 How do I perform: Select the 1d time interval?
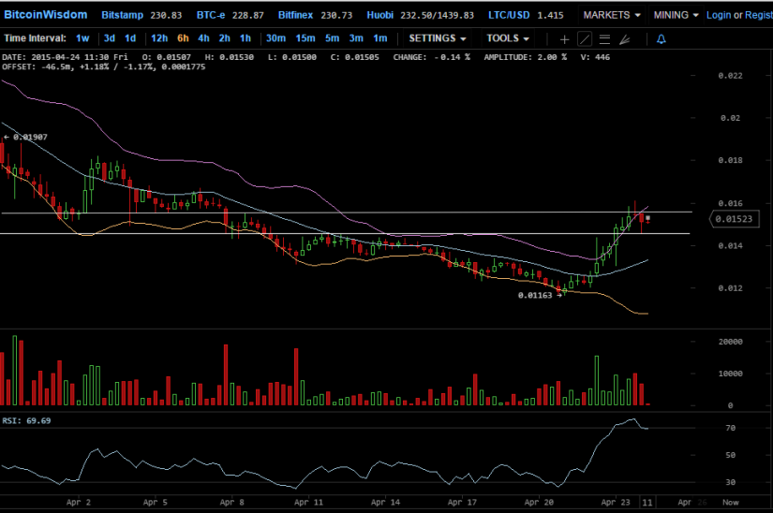(130, 38)
